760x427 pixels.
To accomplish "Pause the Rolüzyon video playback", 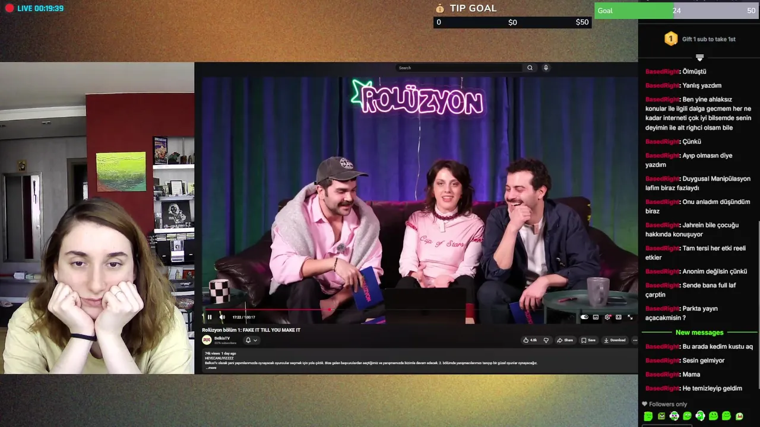I will tap(209, 317).
